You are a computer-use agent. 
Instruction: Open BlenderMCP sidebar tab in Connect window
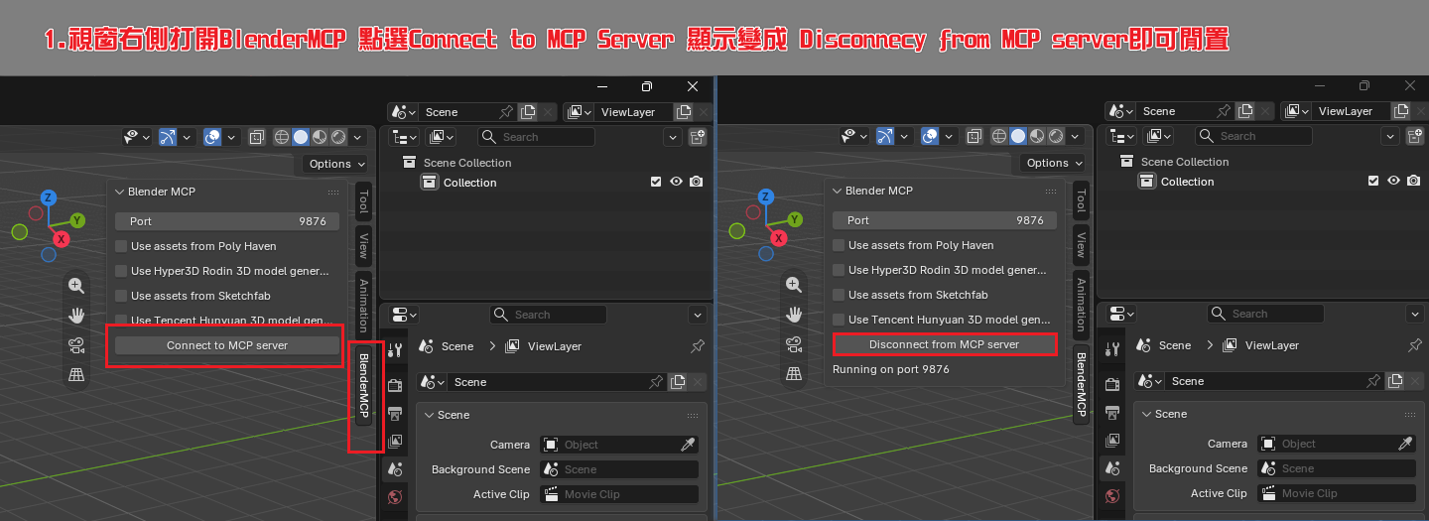point(363,385)
